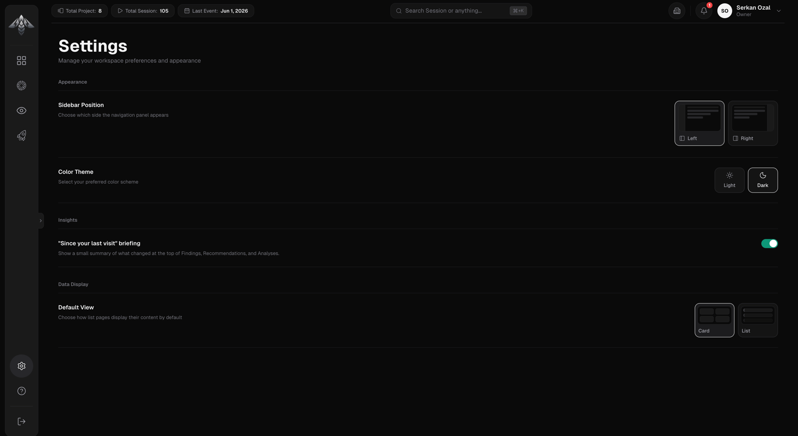Select Left sidebar position
Viewport: 798px width, 436px height.
[x=699, y=123]
